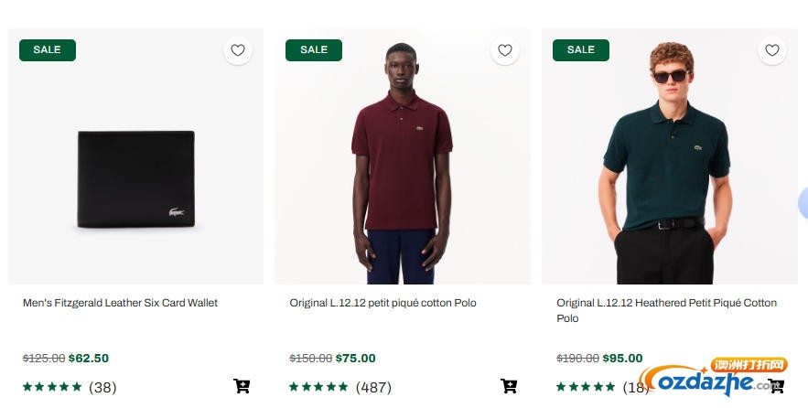
Task: Toggle wishlist heart on green Heathered Polo
Action: coord(772,50)
